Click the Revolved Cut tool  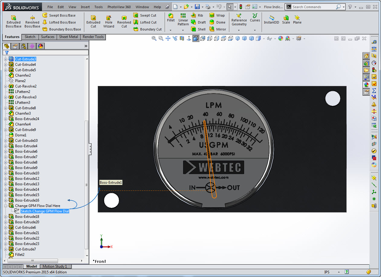124,21
